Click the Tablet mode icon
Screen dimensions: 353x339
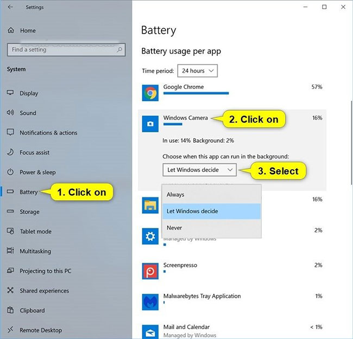(10, 231)
